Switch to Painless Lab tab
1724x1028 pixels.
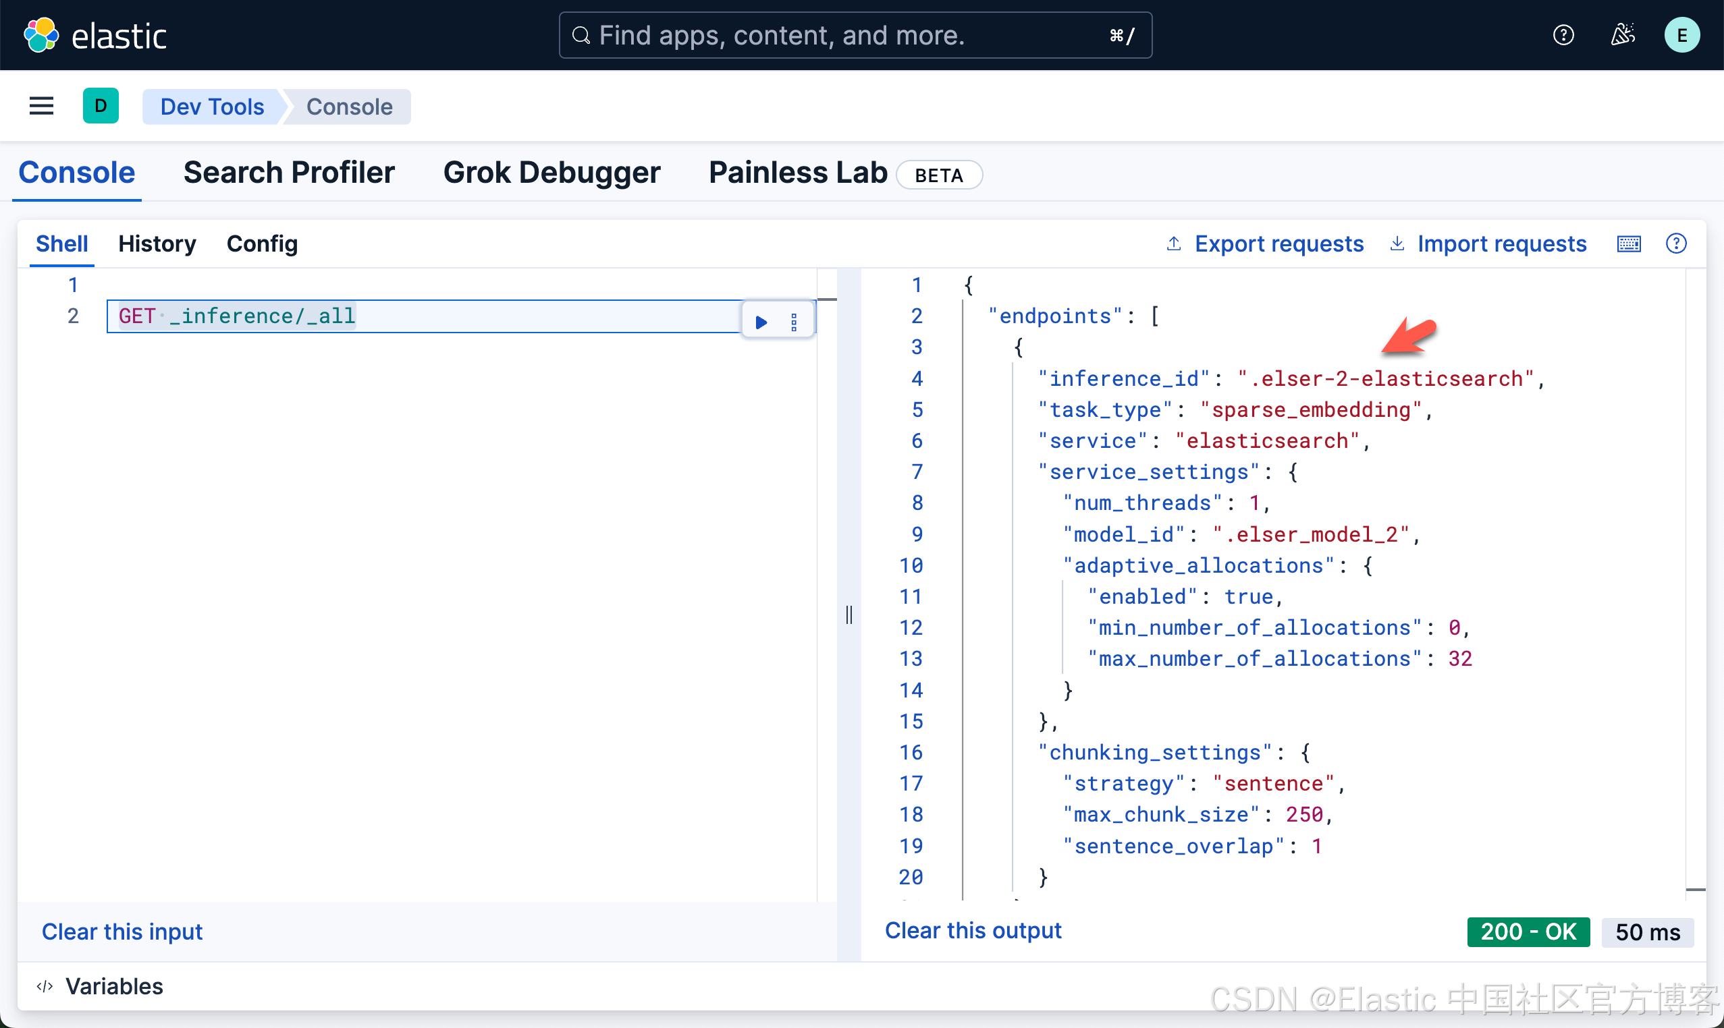[x=797, y=173]
